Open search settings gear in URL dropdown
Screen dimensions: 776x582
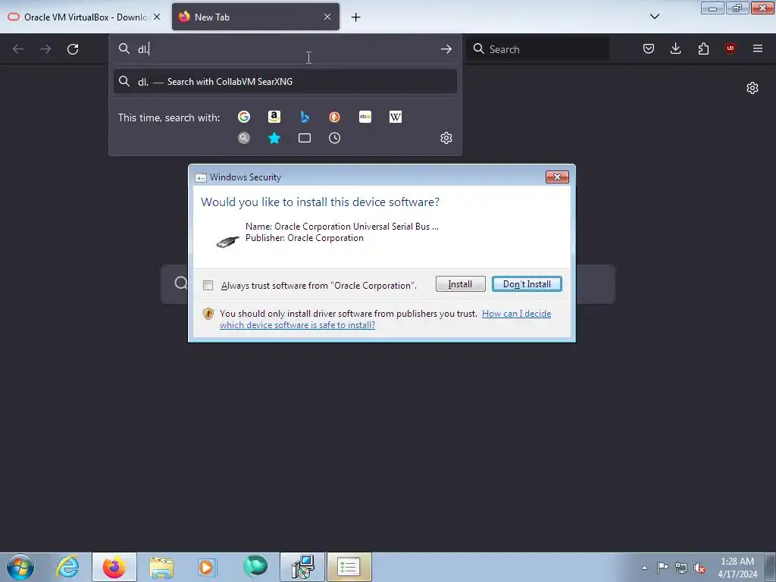coord(446,138)
